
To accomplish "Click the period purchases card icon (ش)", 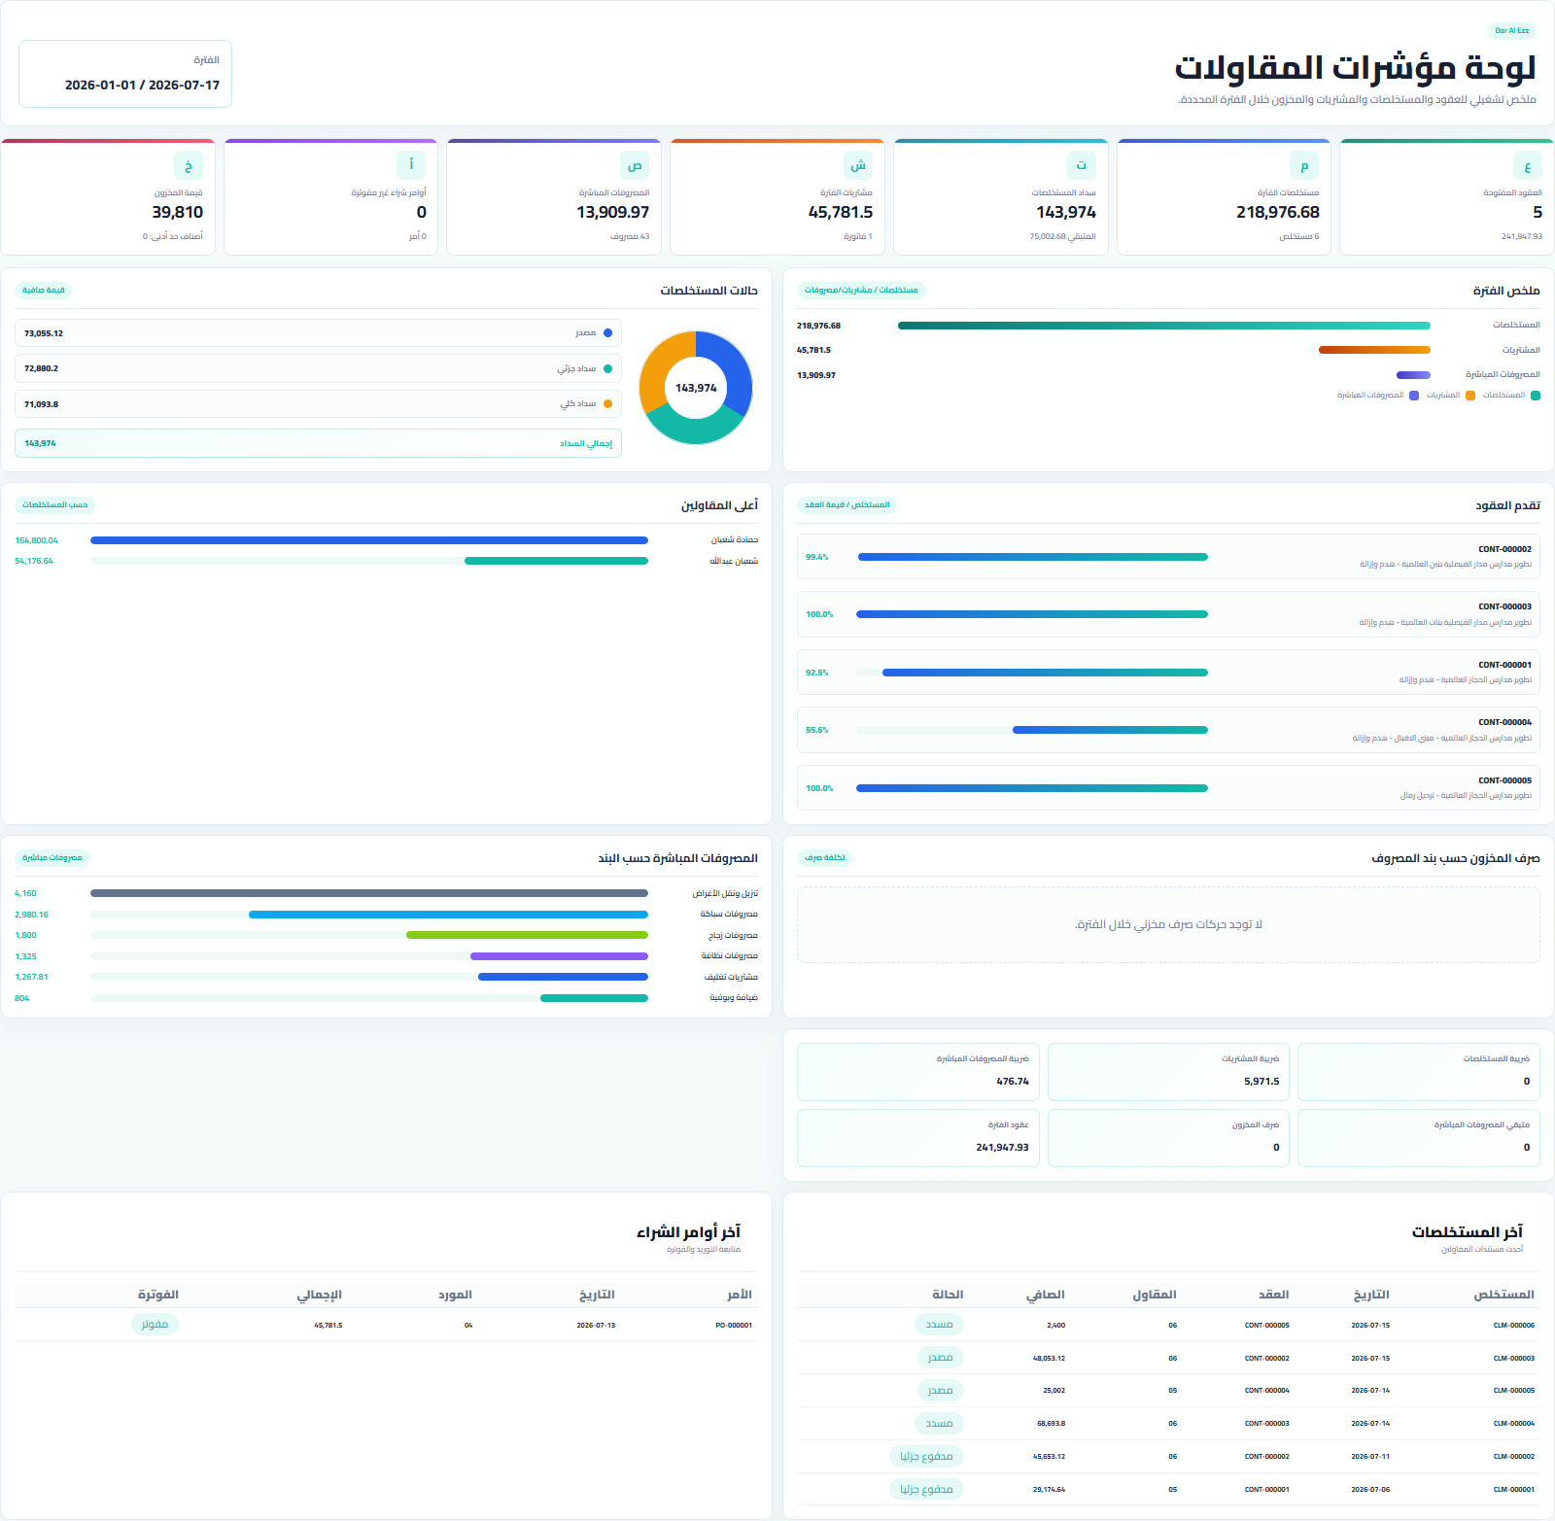I will [x=857, y=165].
